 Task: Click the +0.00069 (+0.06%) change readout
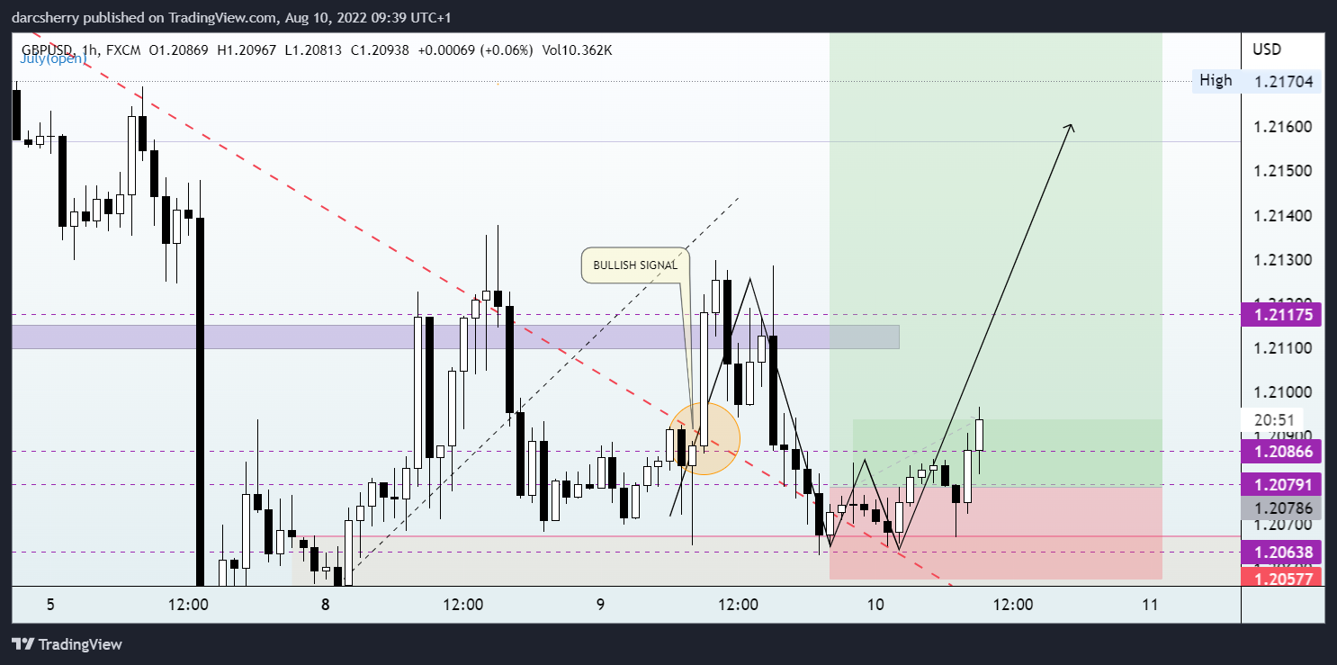click(476, 49)
